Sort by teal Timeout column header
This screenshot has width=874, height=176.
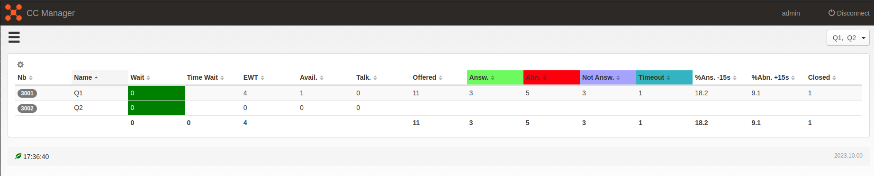tap(664, 77)
